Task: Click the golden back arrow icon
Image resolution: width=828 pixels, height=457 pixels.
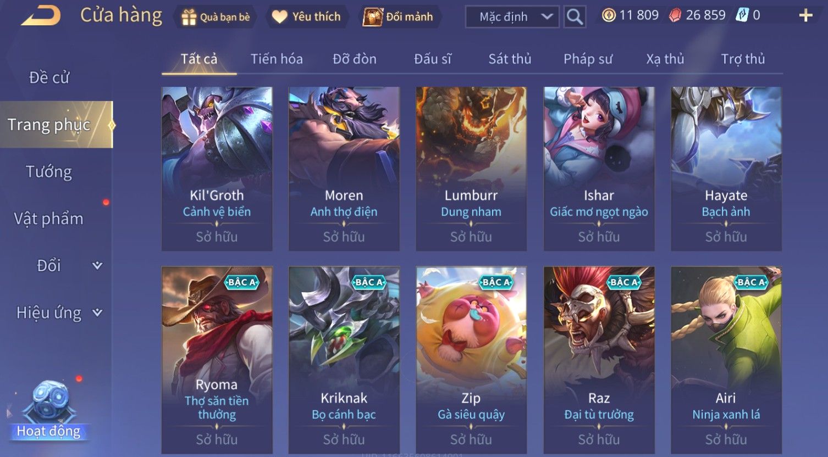Action: (41, 16)
